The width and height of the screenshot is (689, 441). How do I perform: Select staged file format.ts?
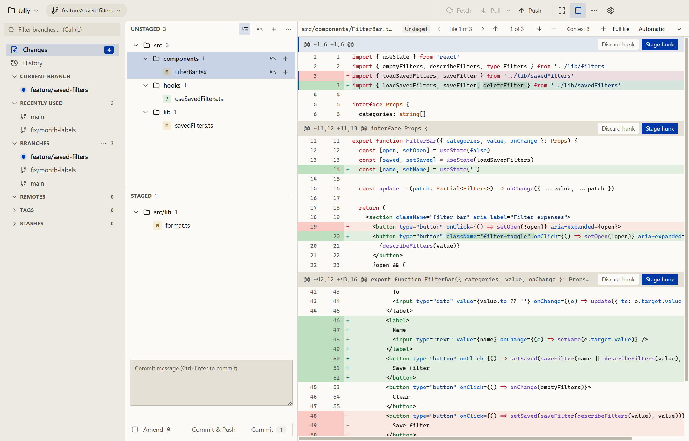(x=211, y=225)
